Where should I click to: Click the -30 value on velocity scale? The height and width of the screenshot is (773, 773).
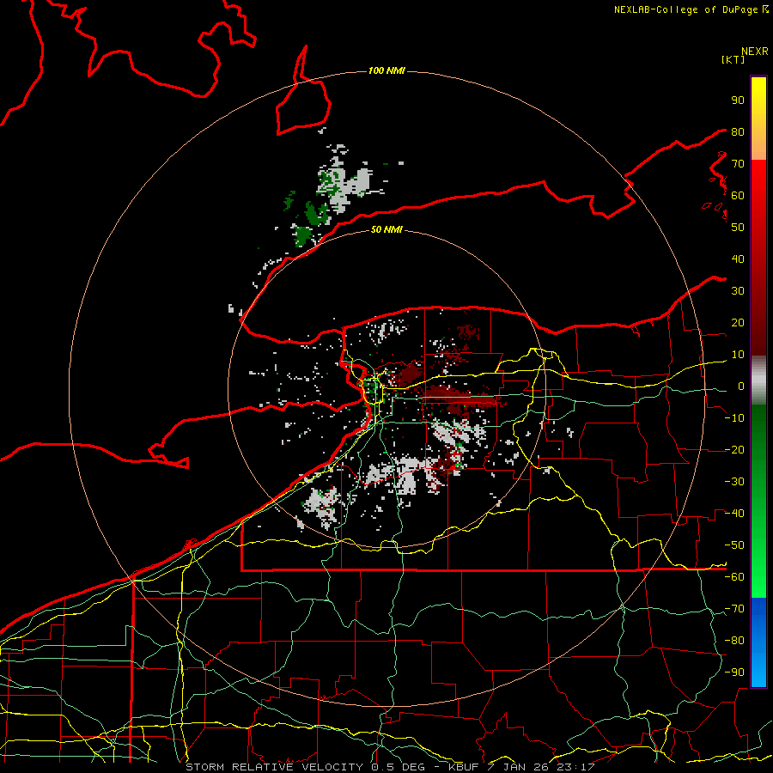tap(734, 482)
